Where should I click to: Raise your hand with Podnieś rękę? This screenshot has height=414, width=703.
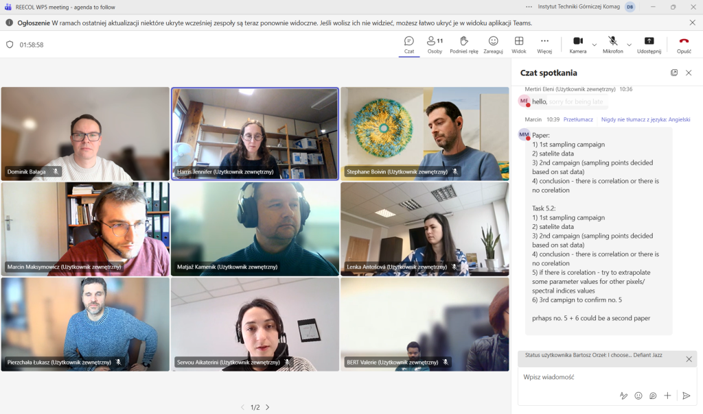click(x=464, y=45)
